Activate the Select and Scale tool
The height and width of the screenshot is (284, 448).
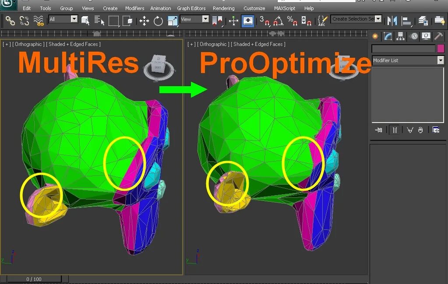pos(172,21)
